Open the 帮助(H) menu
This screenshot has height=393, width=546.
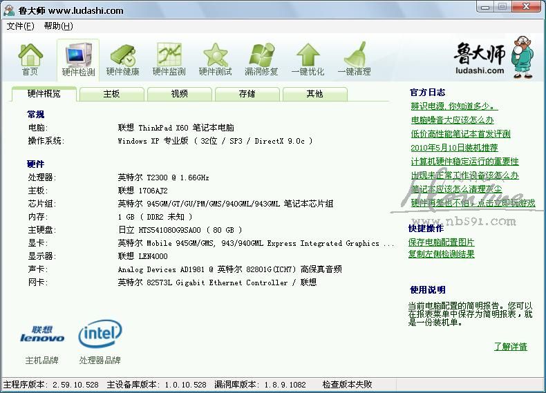[x=58, y=26]
